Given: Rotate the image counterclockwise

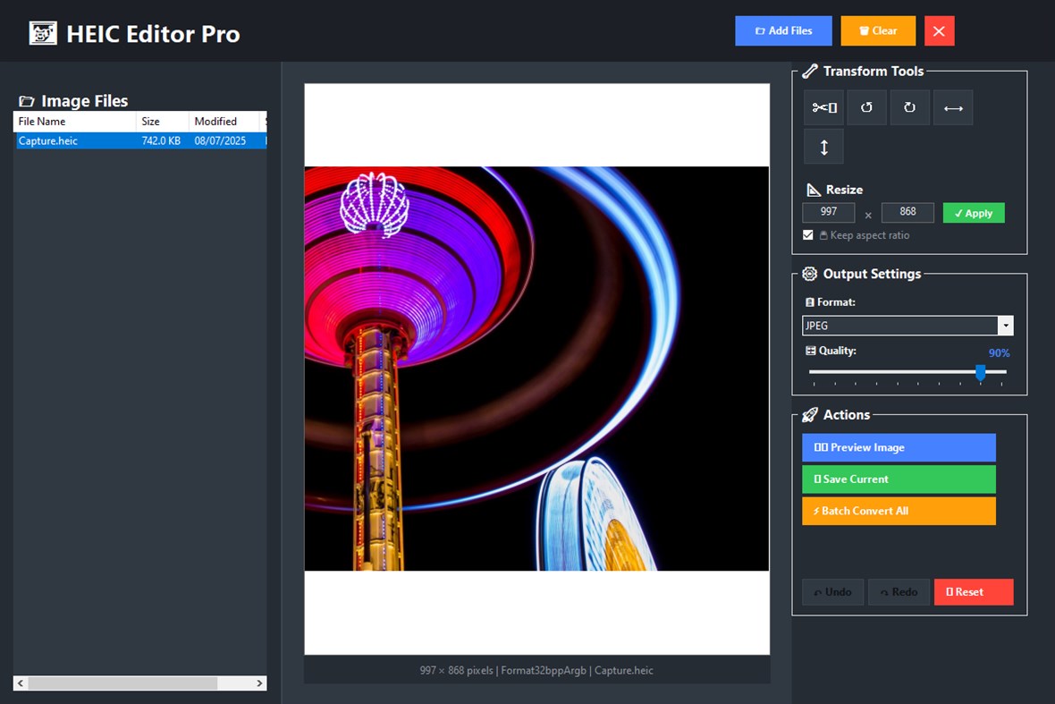Looking at the screenshot, I should pyautogui.click(x=866, y=107).
